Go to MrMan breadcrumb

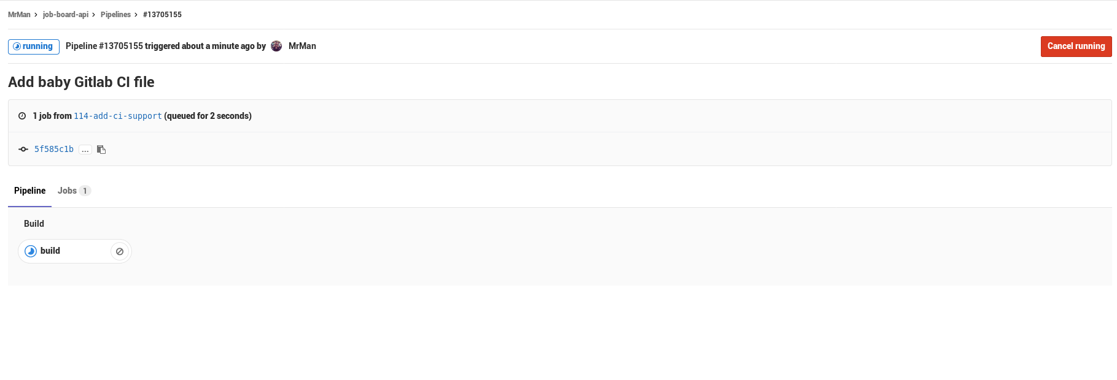[x=19, y=15]
